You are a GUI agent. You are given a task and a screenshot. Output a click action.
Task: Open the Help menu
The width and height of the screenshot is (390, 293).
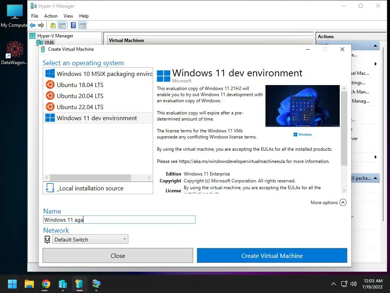click(84, 16)
